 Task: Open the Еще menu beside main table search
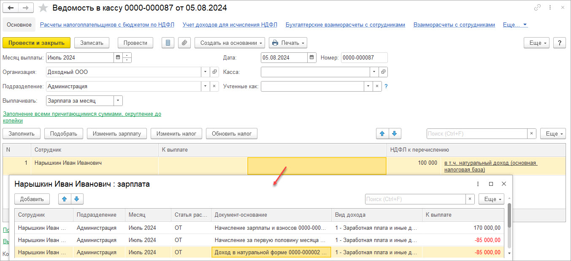pyautogui.click(x=553, y=133)
